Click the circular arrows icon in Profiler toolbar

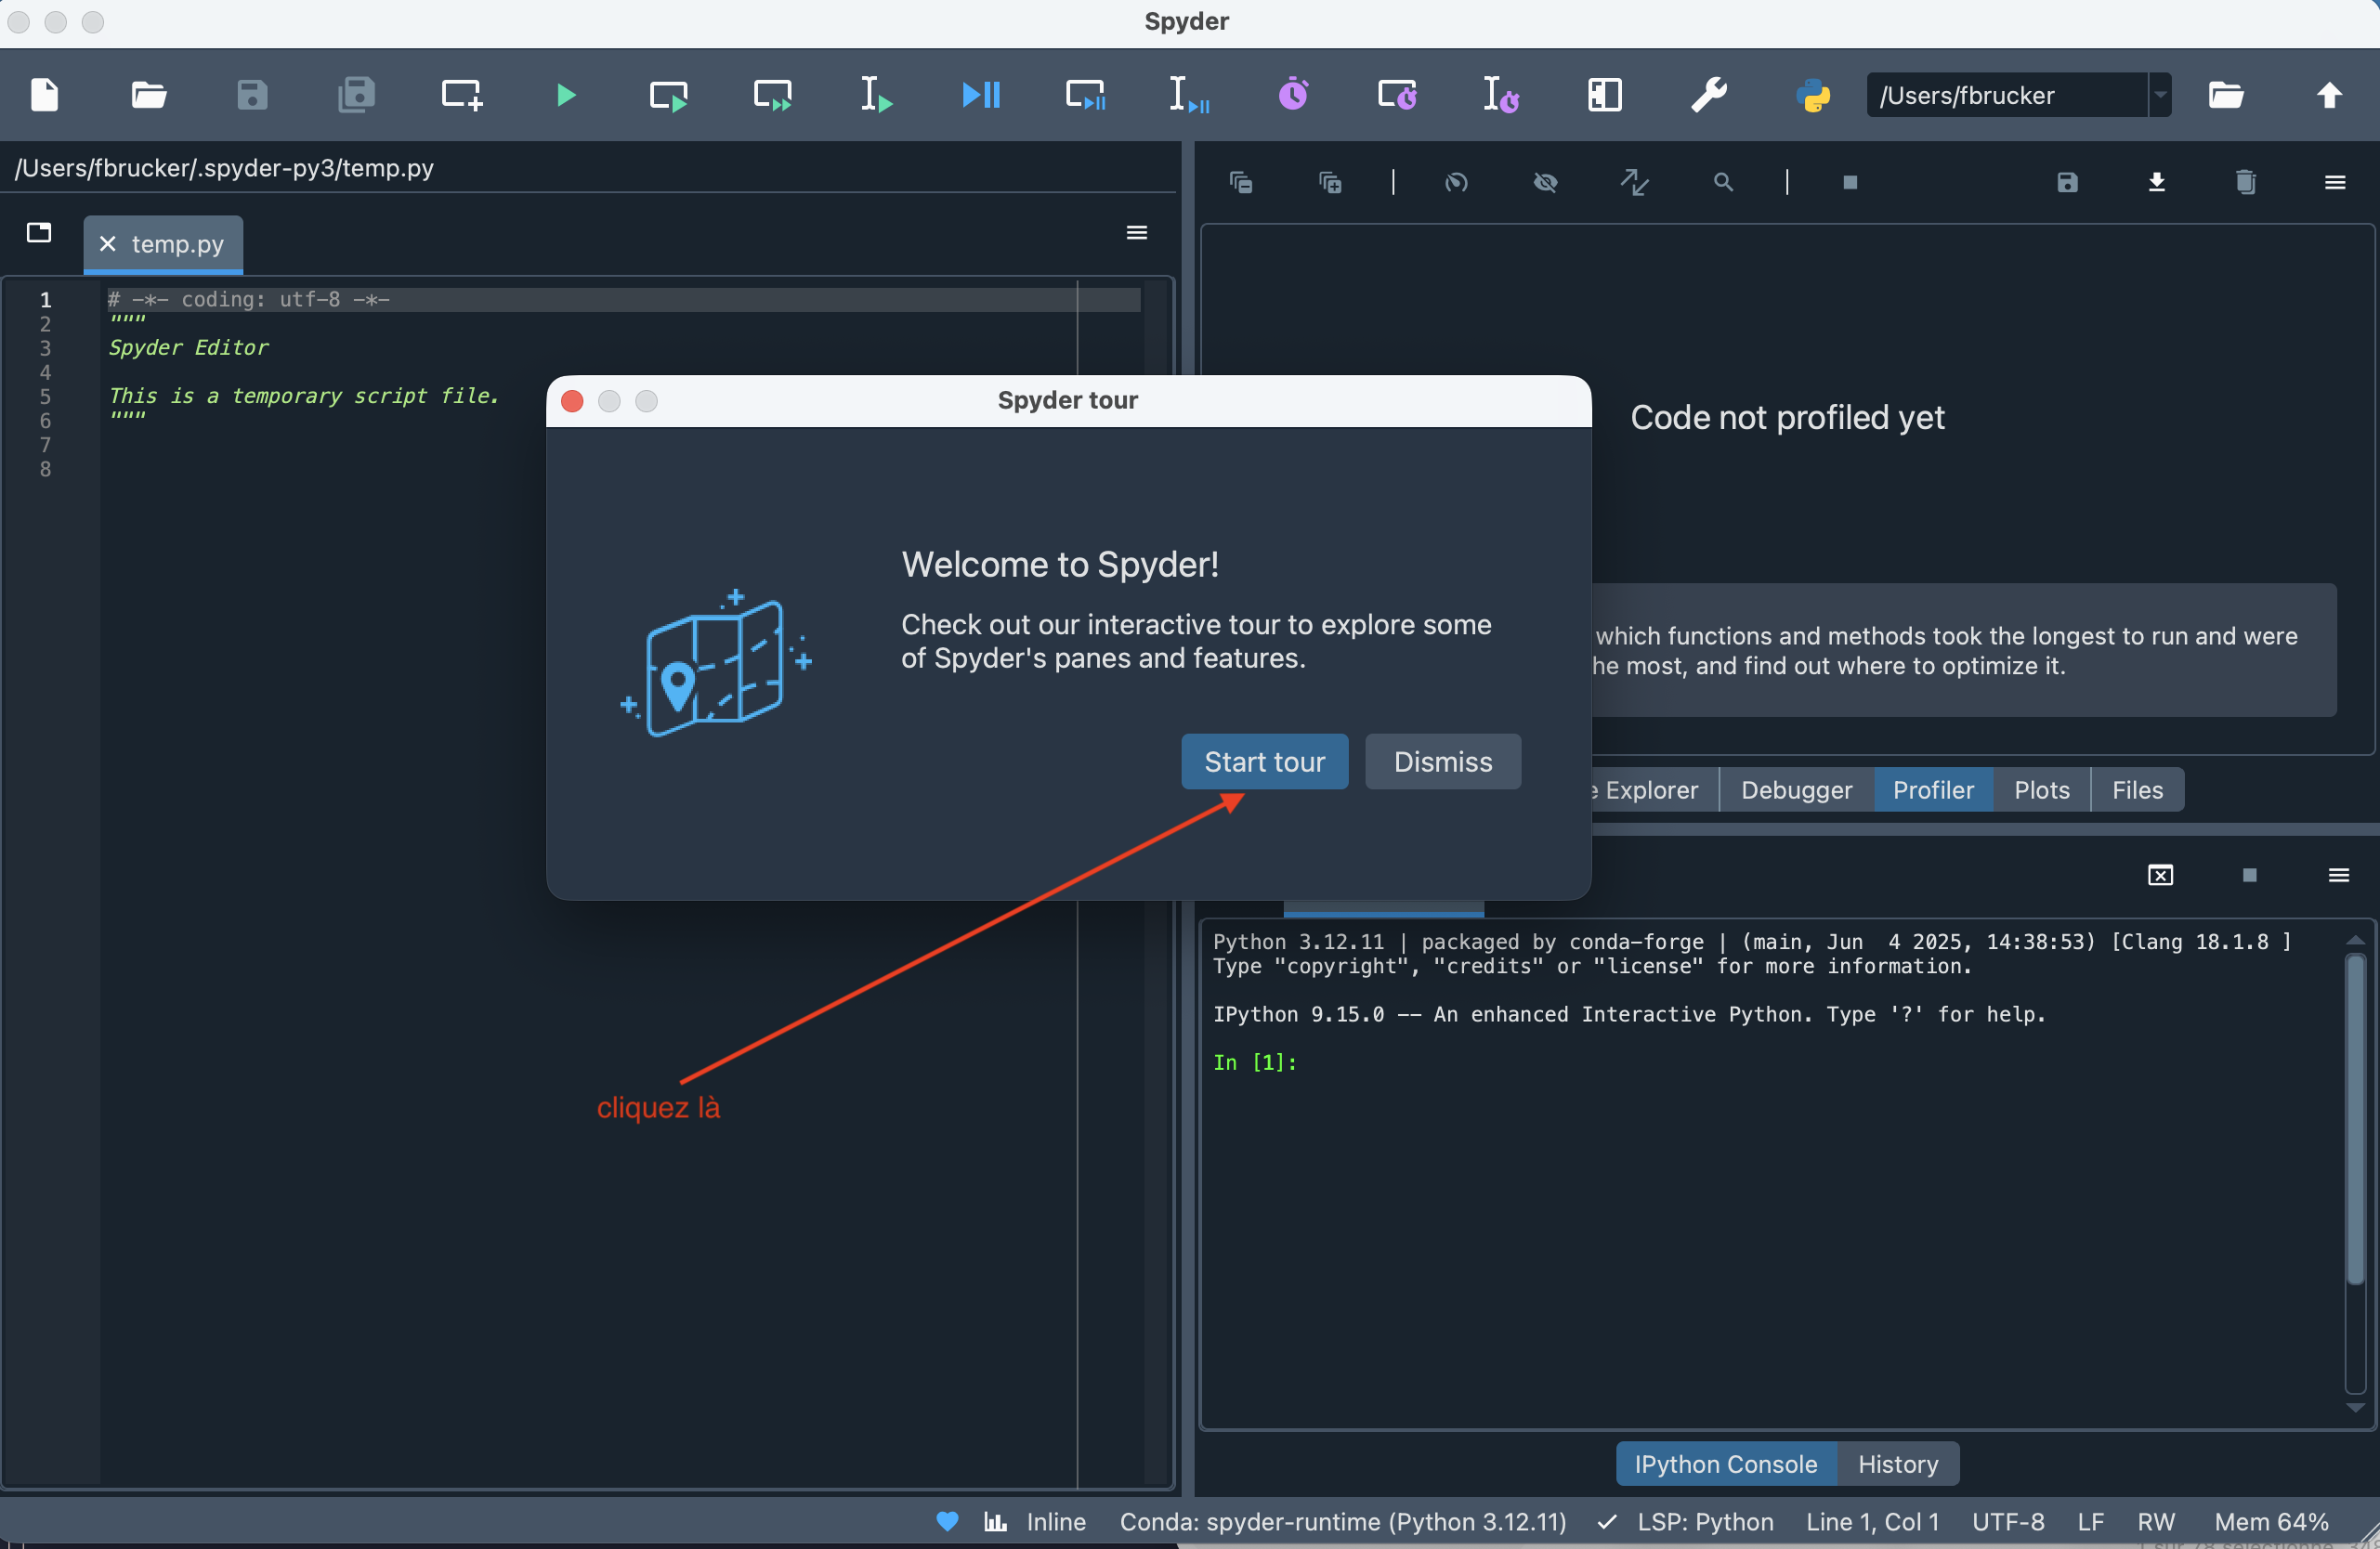(x=1457, y=182)
